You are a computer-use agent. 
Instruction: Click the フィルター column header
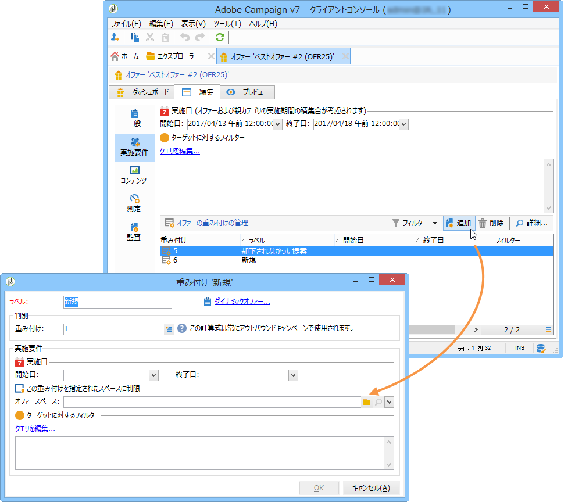(x=523, y=241)
